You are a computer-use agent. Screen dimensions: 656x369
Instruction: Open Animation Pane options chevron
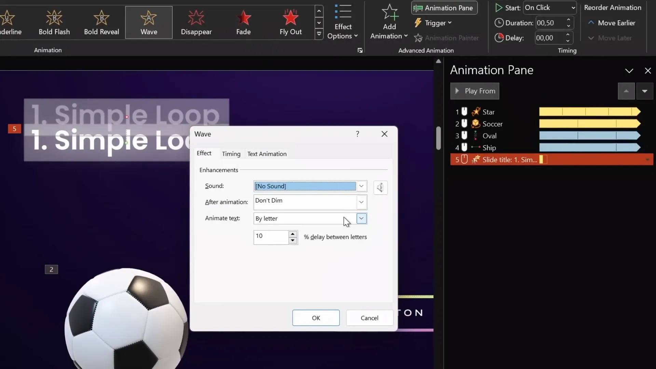(629, 71)
